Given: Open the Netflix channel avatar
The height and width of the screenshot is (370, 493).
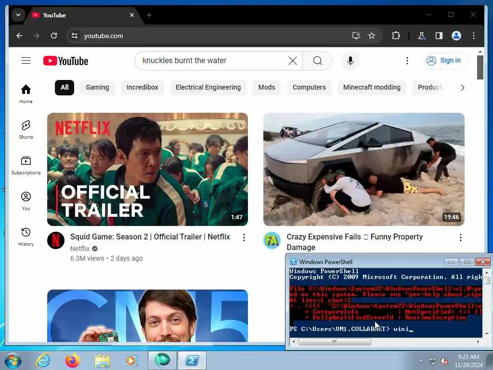Looking at the screenshot, I should 56,240.
